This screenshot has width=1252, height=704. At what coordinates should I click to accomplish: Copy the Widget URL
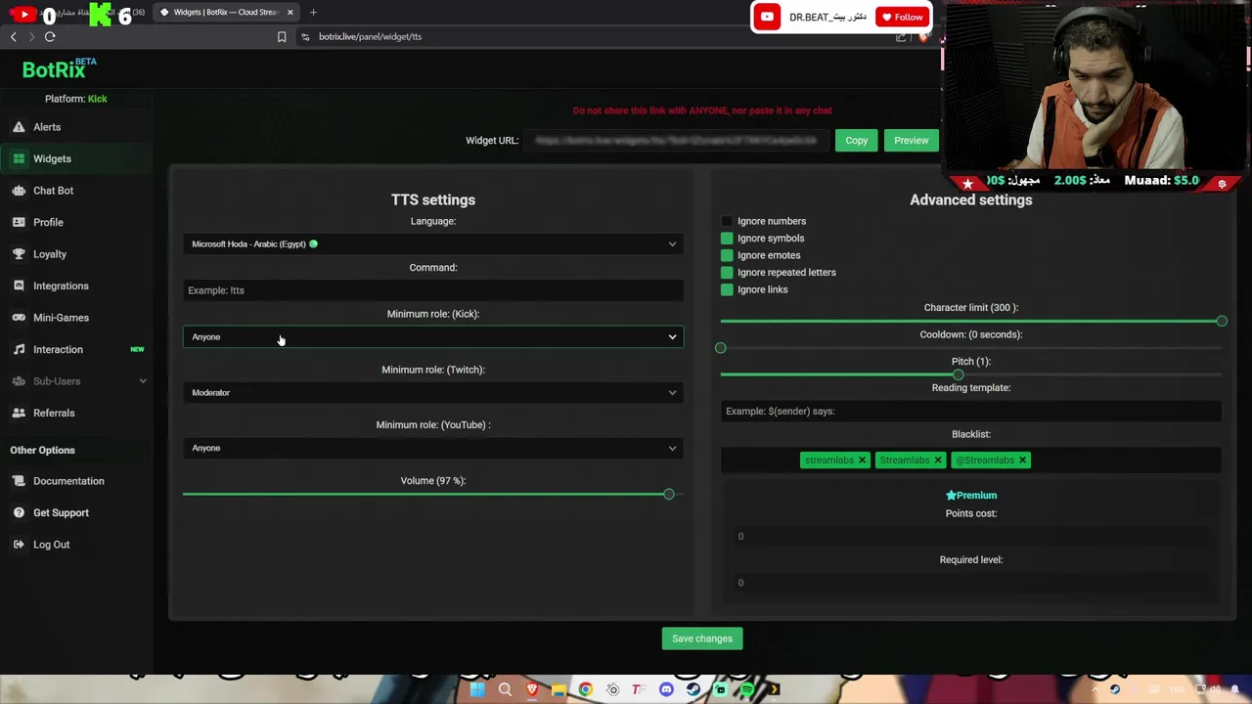point(856,141)
